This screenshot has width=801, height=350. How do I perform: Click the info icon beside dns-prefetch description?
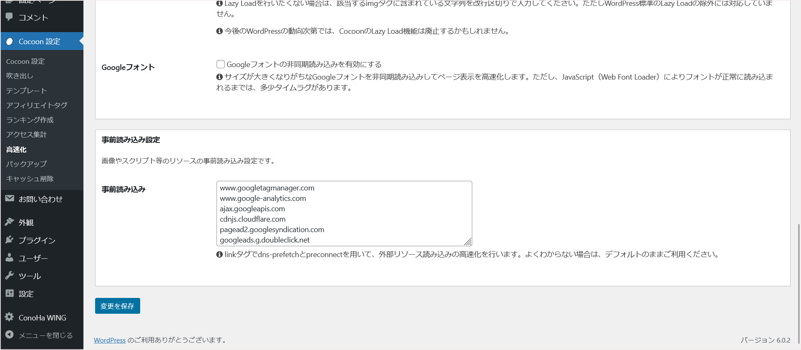[x=219, y=254]
